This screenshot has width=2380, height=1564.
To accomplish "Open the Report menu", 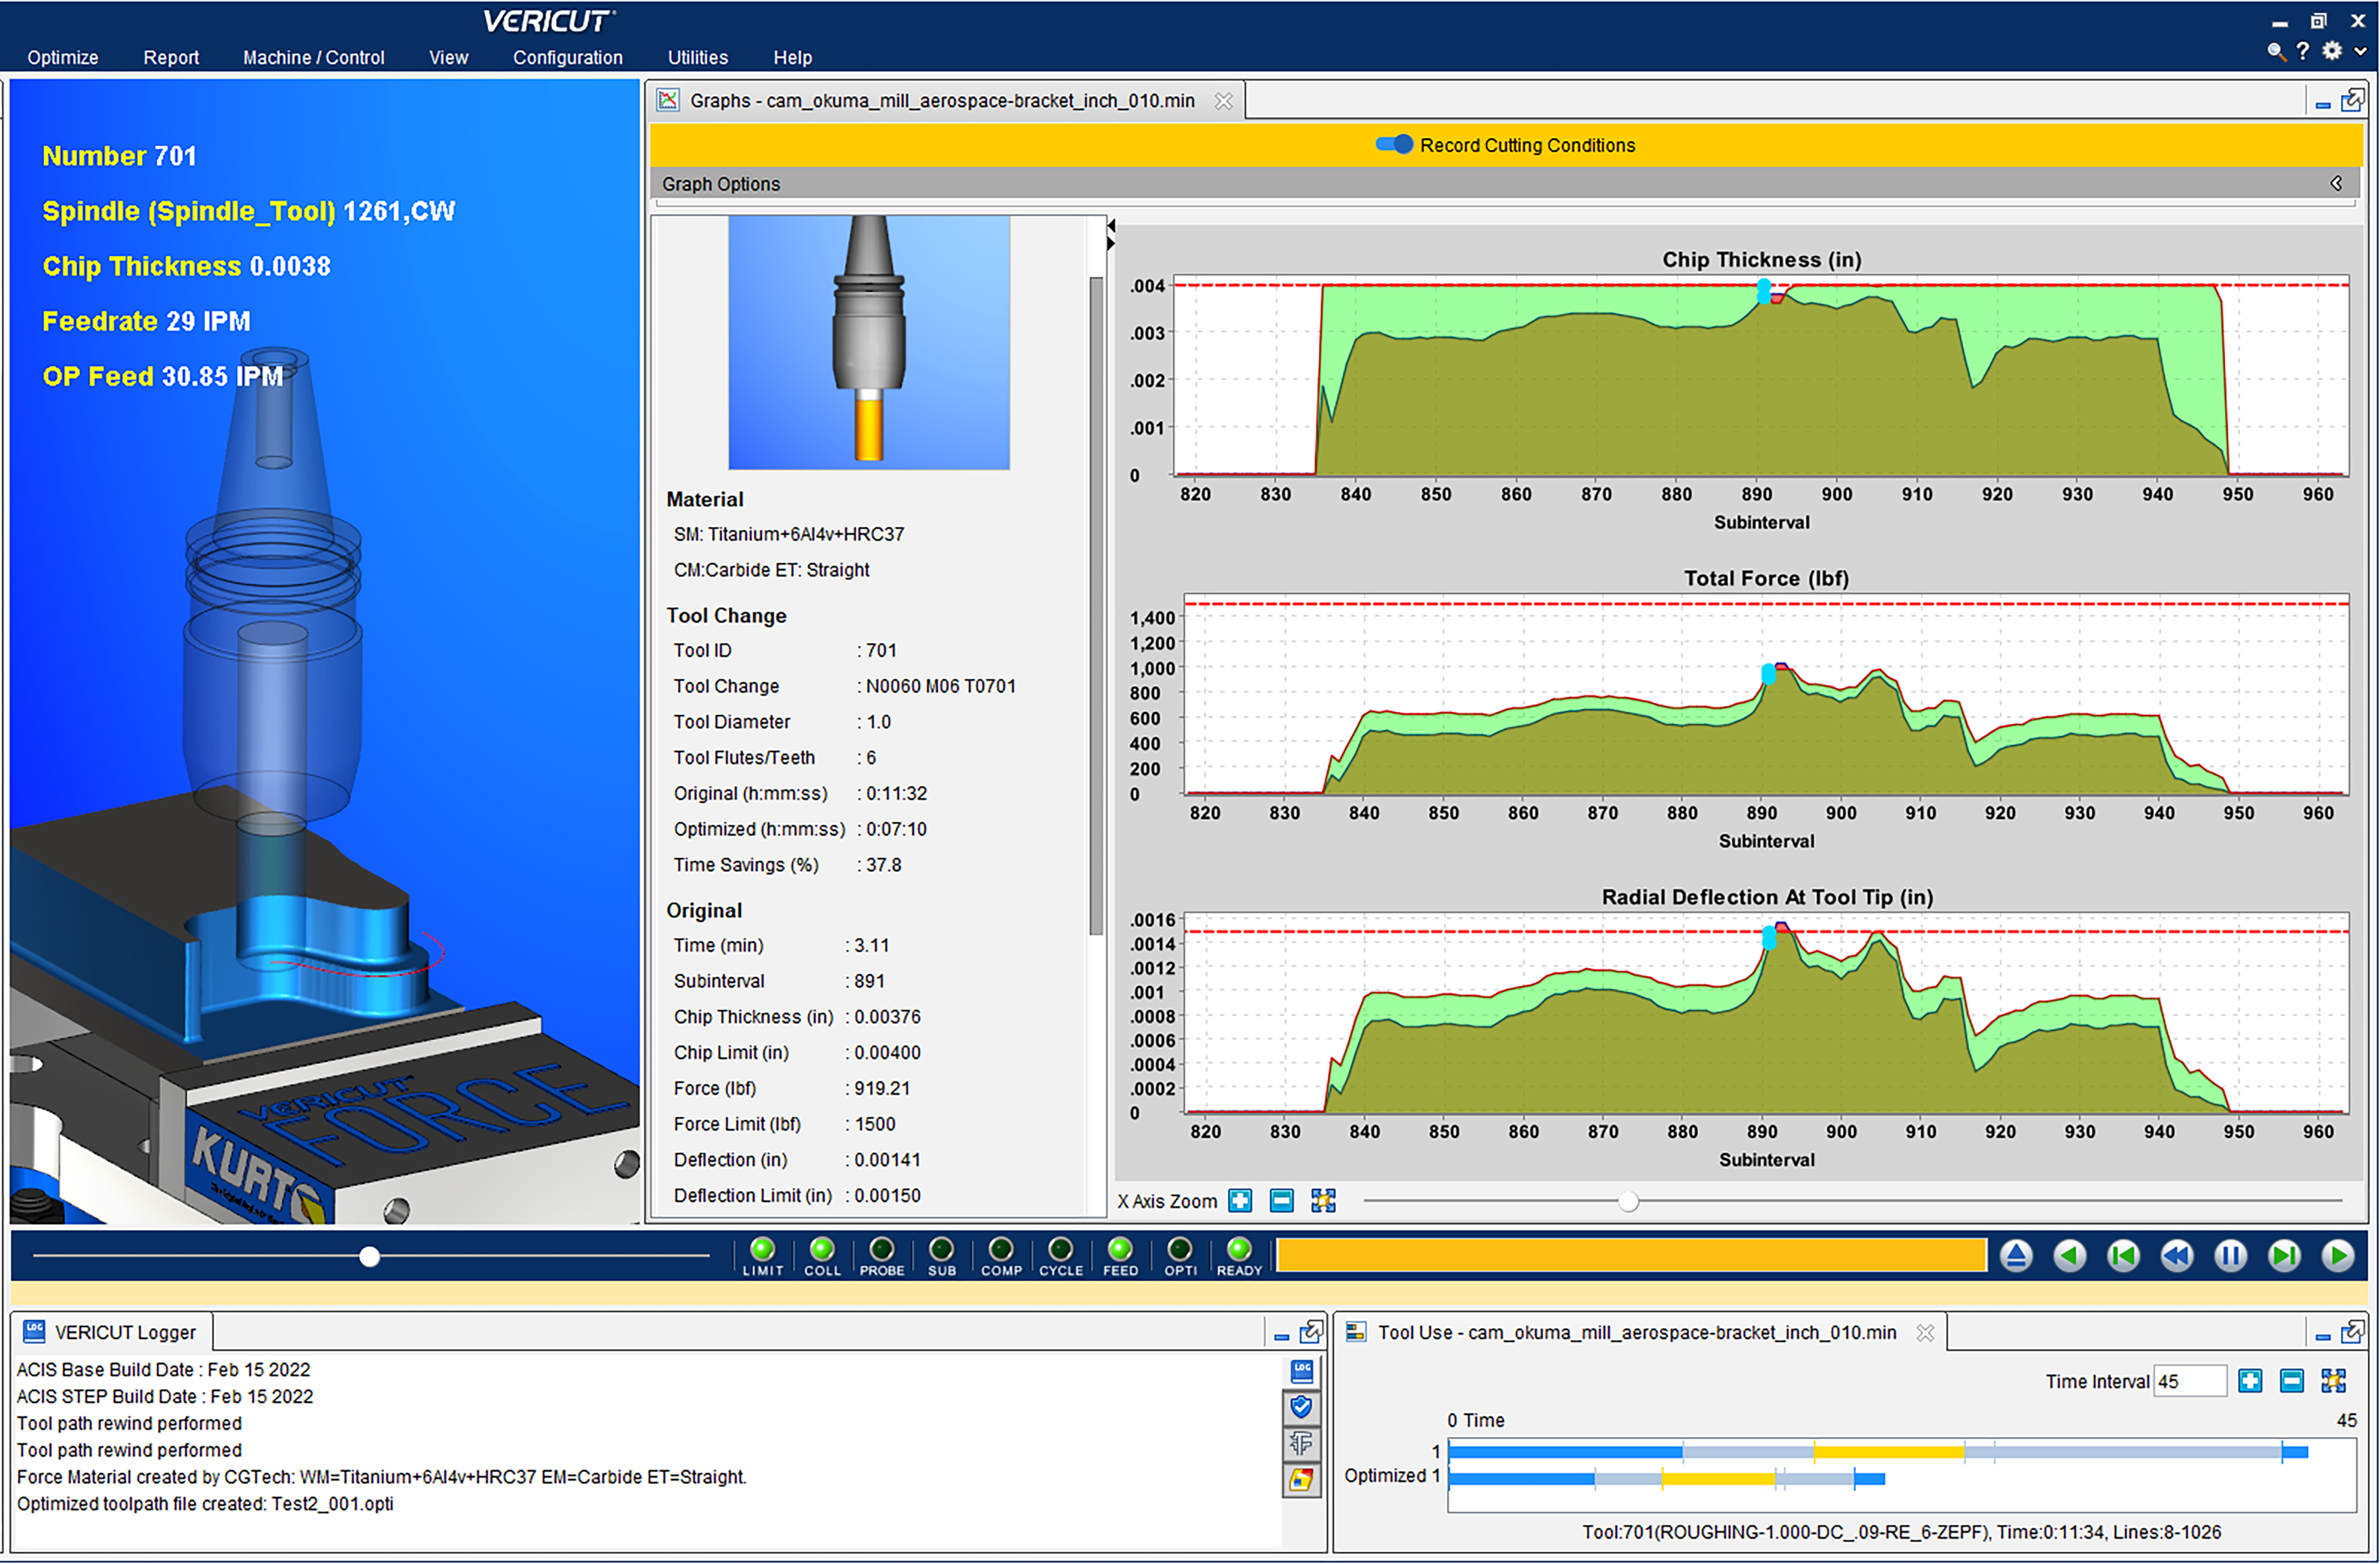I will 171,57.
